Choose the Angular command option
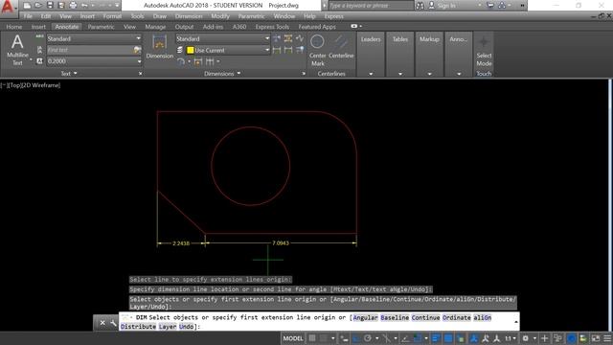 coord(366,317)
